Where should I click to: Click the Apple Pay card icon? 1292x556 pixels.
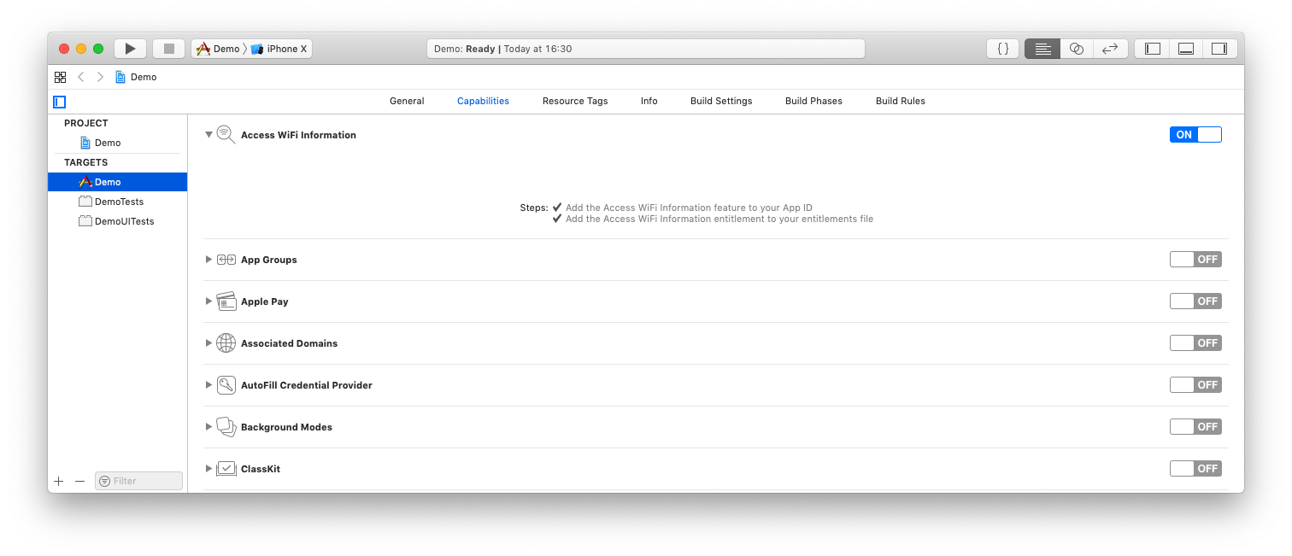coord(226,301)
